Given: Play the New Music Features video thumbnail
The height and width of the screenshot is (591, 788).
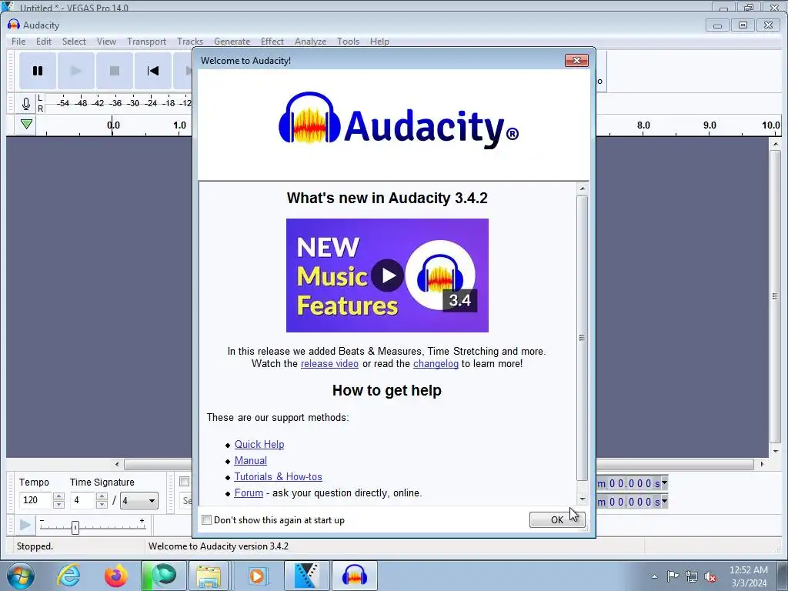Looking at the screenshot, I should click(388, 275).
